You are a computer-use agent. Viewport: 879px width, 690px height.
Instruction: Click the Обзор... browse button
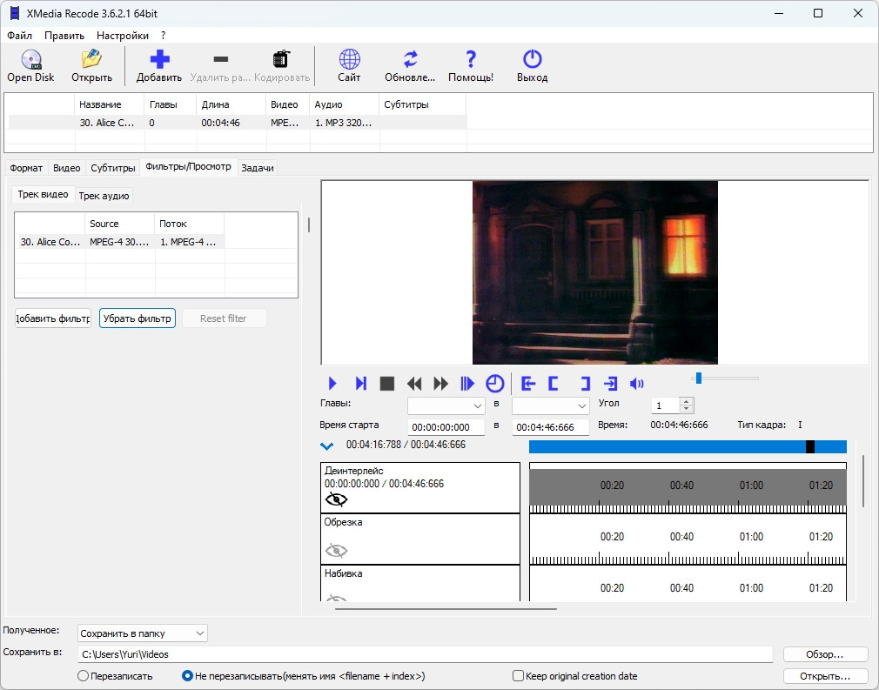pyautogui.click(x=825, y=654)
